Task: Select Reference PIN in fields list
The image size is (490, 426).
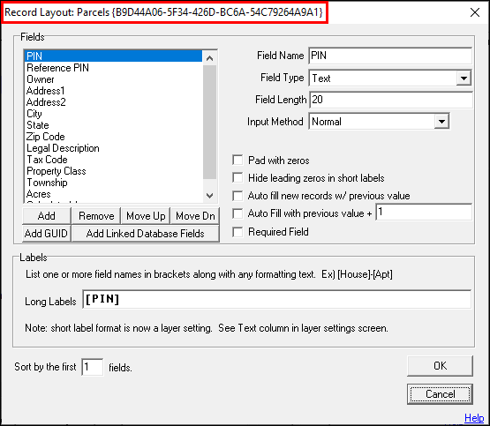Action: point(113,68)
